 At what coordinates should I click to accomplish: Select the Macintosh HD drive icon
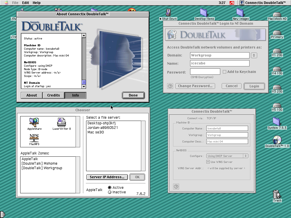tap(277, 14)
